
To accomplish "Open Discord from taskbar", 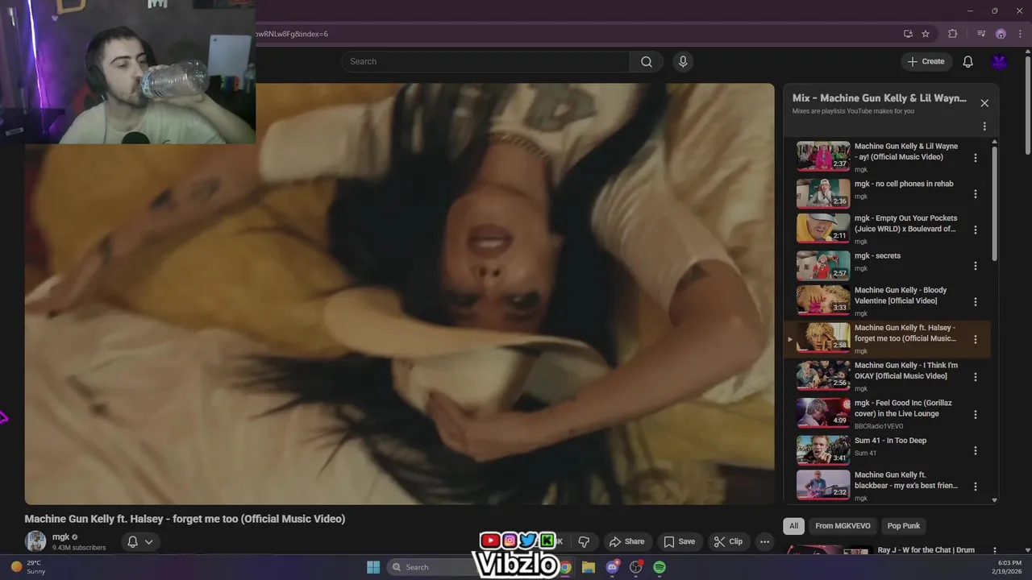I will 613,567.
